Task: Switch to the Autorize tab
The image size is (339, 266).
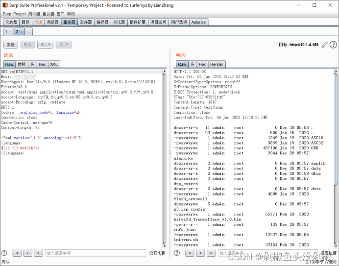Action: [x=198, y=22]
